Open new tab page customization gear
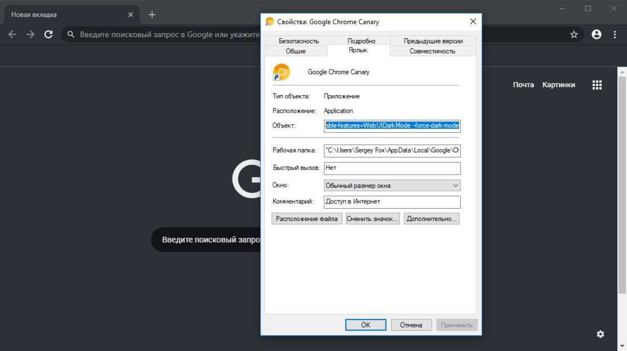Image resolution: width=627 pixels, height=351 pixels. [600, 334]
